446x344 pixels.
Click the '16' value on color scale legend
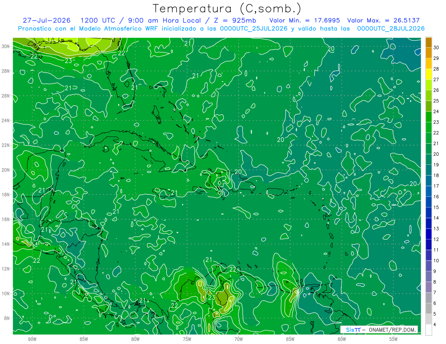436,197
